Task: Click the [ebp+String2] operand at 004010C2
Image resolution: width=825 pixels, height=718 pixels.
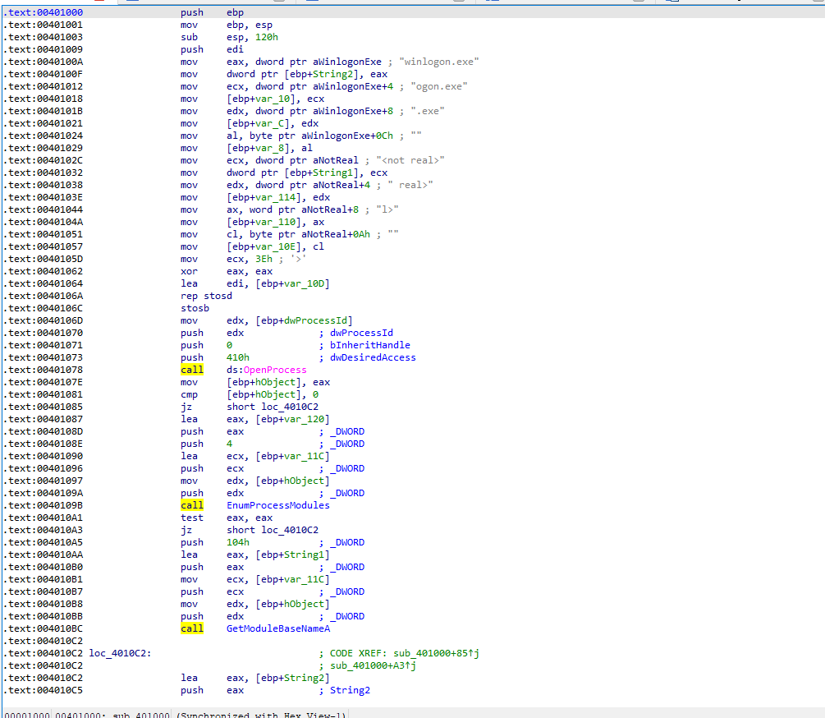Action: pyautogui.click(x=292, y=678)
